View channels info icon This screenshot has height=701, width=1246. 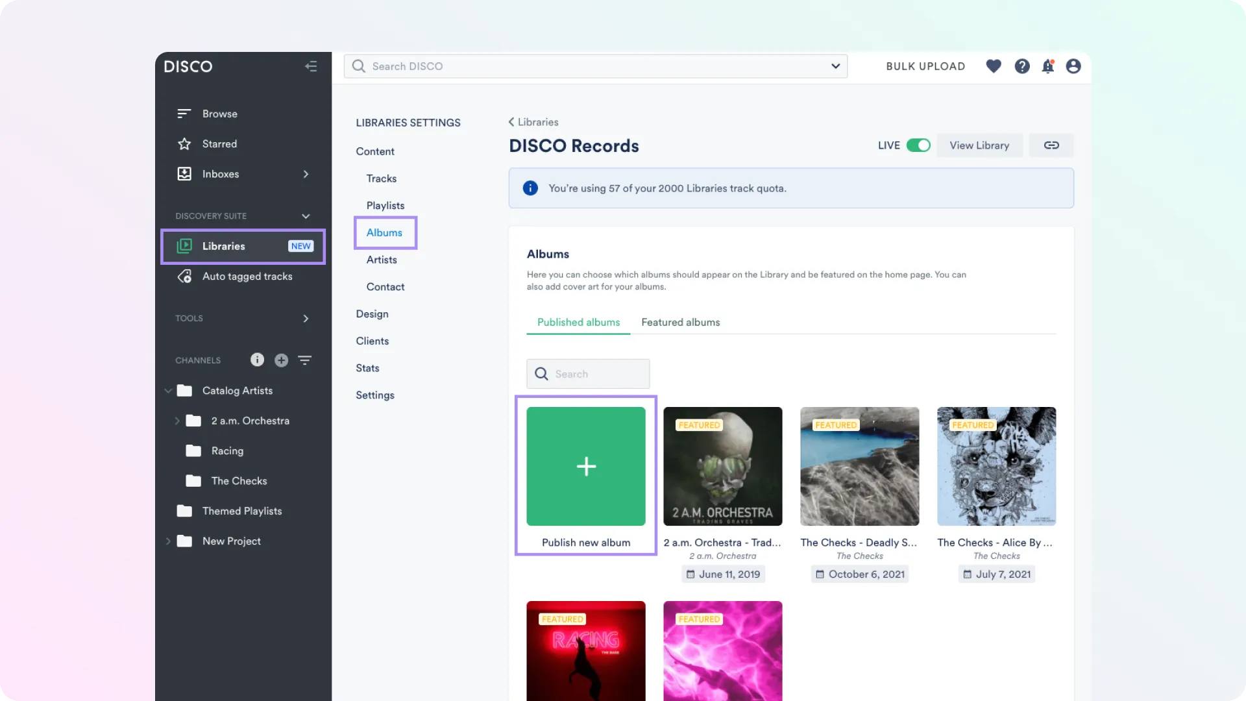(x=257, y=360)
